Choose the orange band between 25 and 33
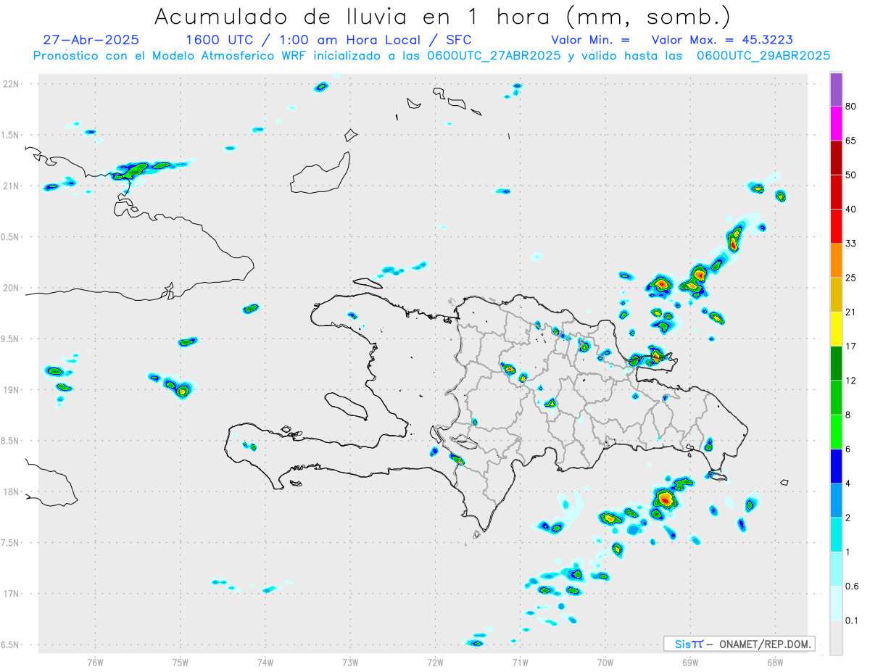Image resolution: width=870 pixels, height=672 pixels. 836,260
